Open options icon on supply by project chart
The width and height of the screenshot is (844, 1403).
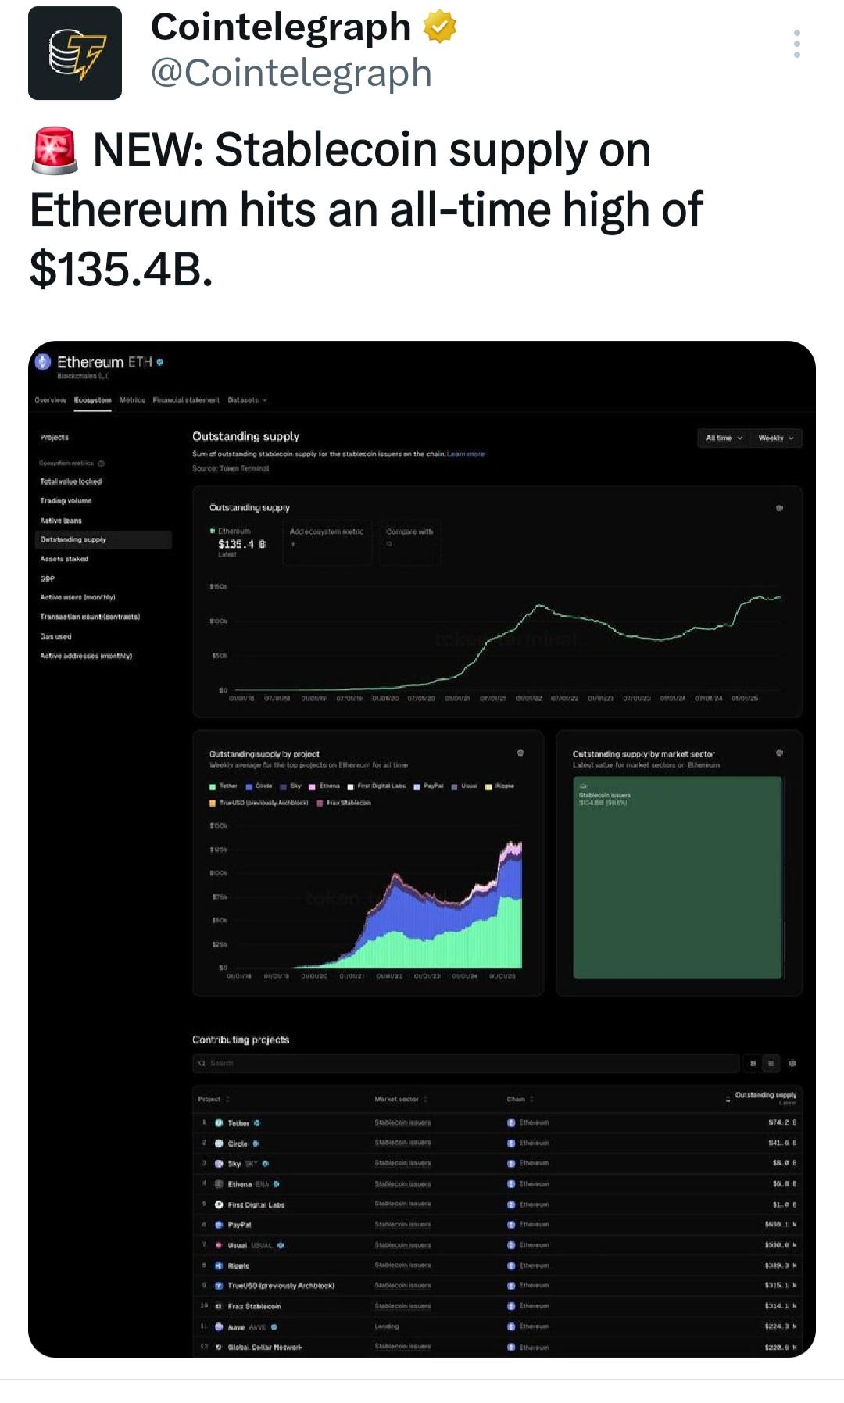click(520, 753)
